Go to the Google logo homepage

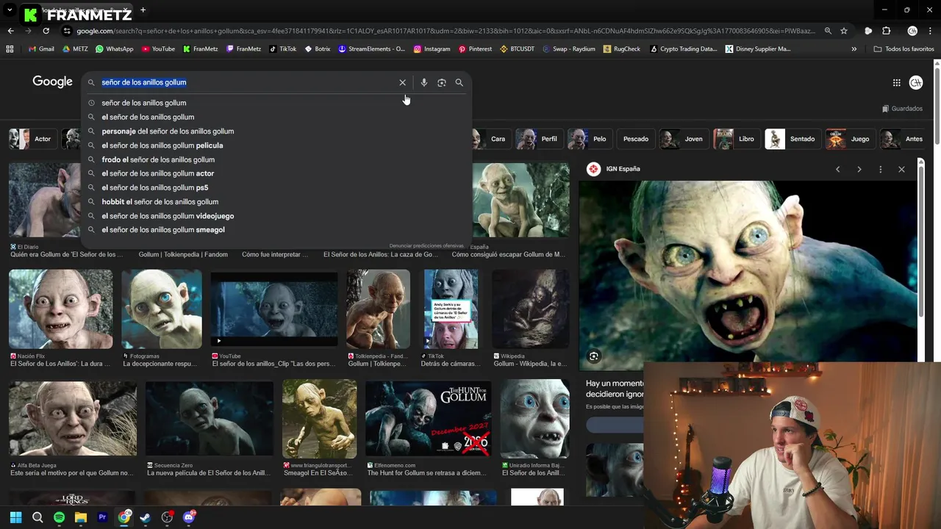pos(52,82)
